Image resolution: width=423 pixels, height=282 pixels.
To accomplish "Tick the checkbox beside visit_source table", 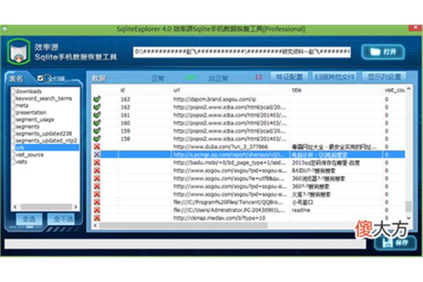I will tap(13, 154).
